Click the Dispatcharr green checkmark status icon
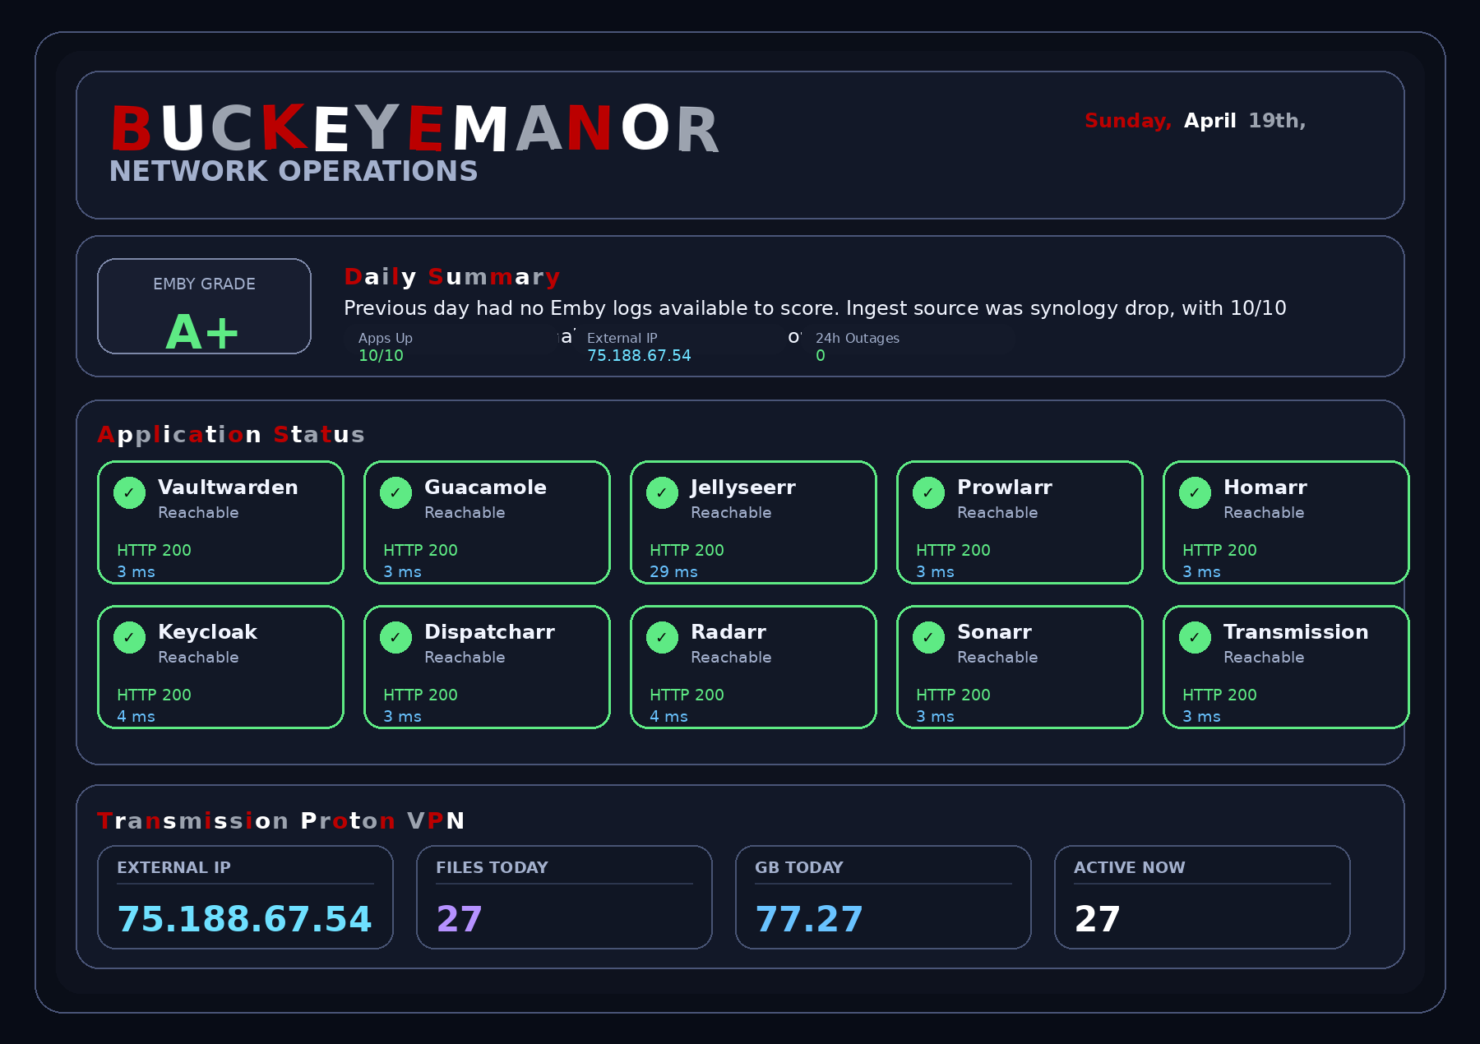Image resolution: width=1480 pixels, height=1044 pixels. [x=395, y=638]
